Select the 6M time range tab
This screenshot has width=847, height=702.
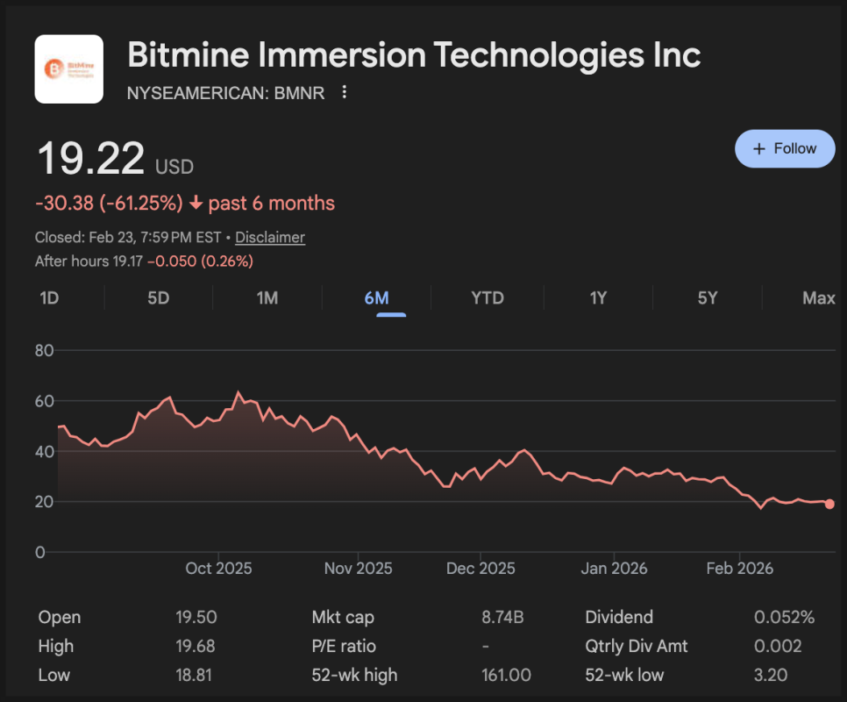[376, 298]
